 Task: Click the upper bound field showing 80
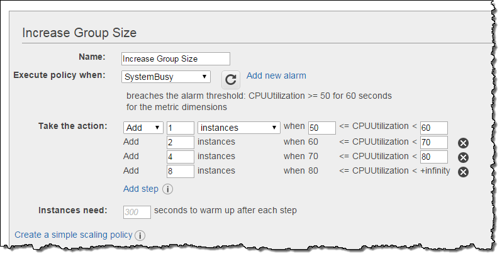pyautogui.click(x=434, y=157)
